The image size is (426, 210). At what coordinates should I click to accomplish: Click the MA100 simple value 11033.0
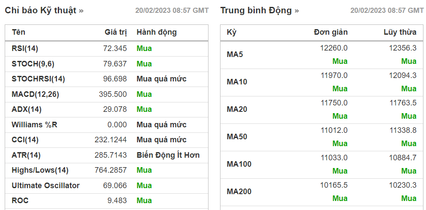[x=334, y=158]
